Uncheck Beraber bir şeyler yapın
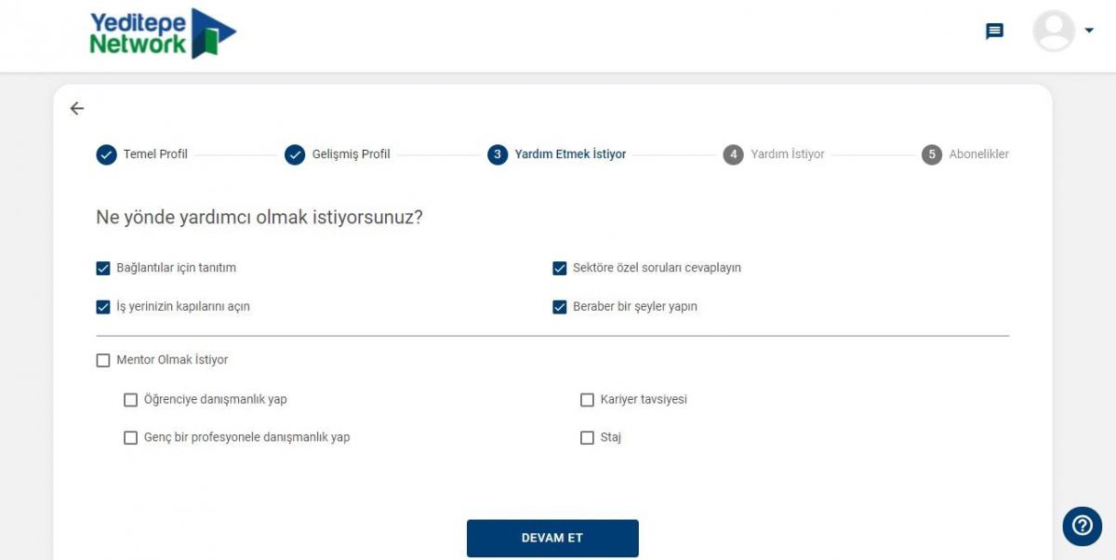 (x=560, y=307)
